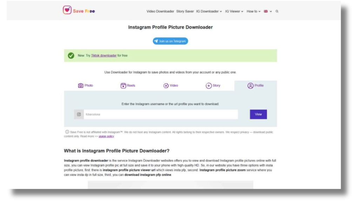Expand the IG Viewer dropdown menu
This screenshot has width=359, height=202.
[x=234, y=11]
